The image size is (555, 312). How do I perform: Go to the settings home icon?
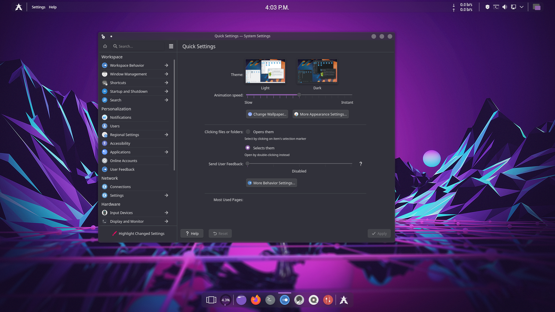point(105,46)
